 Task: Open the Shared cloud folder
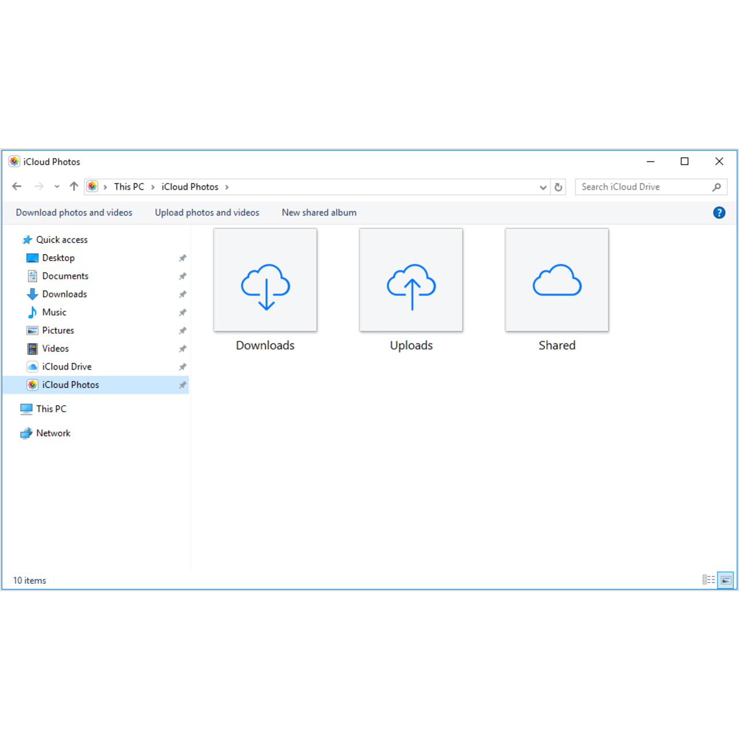(x=557, y=280)
